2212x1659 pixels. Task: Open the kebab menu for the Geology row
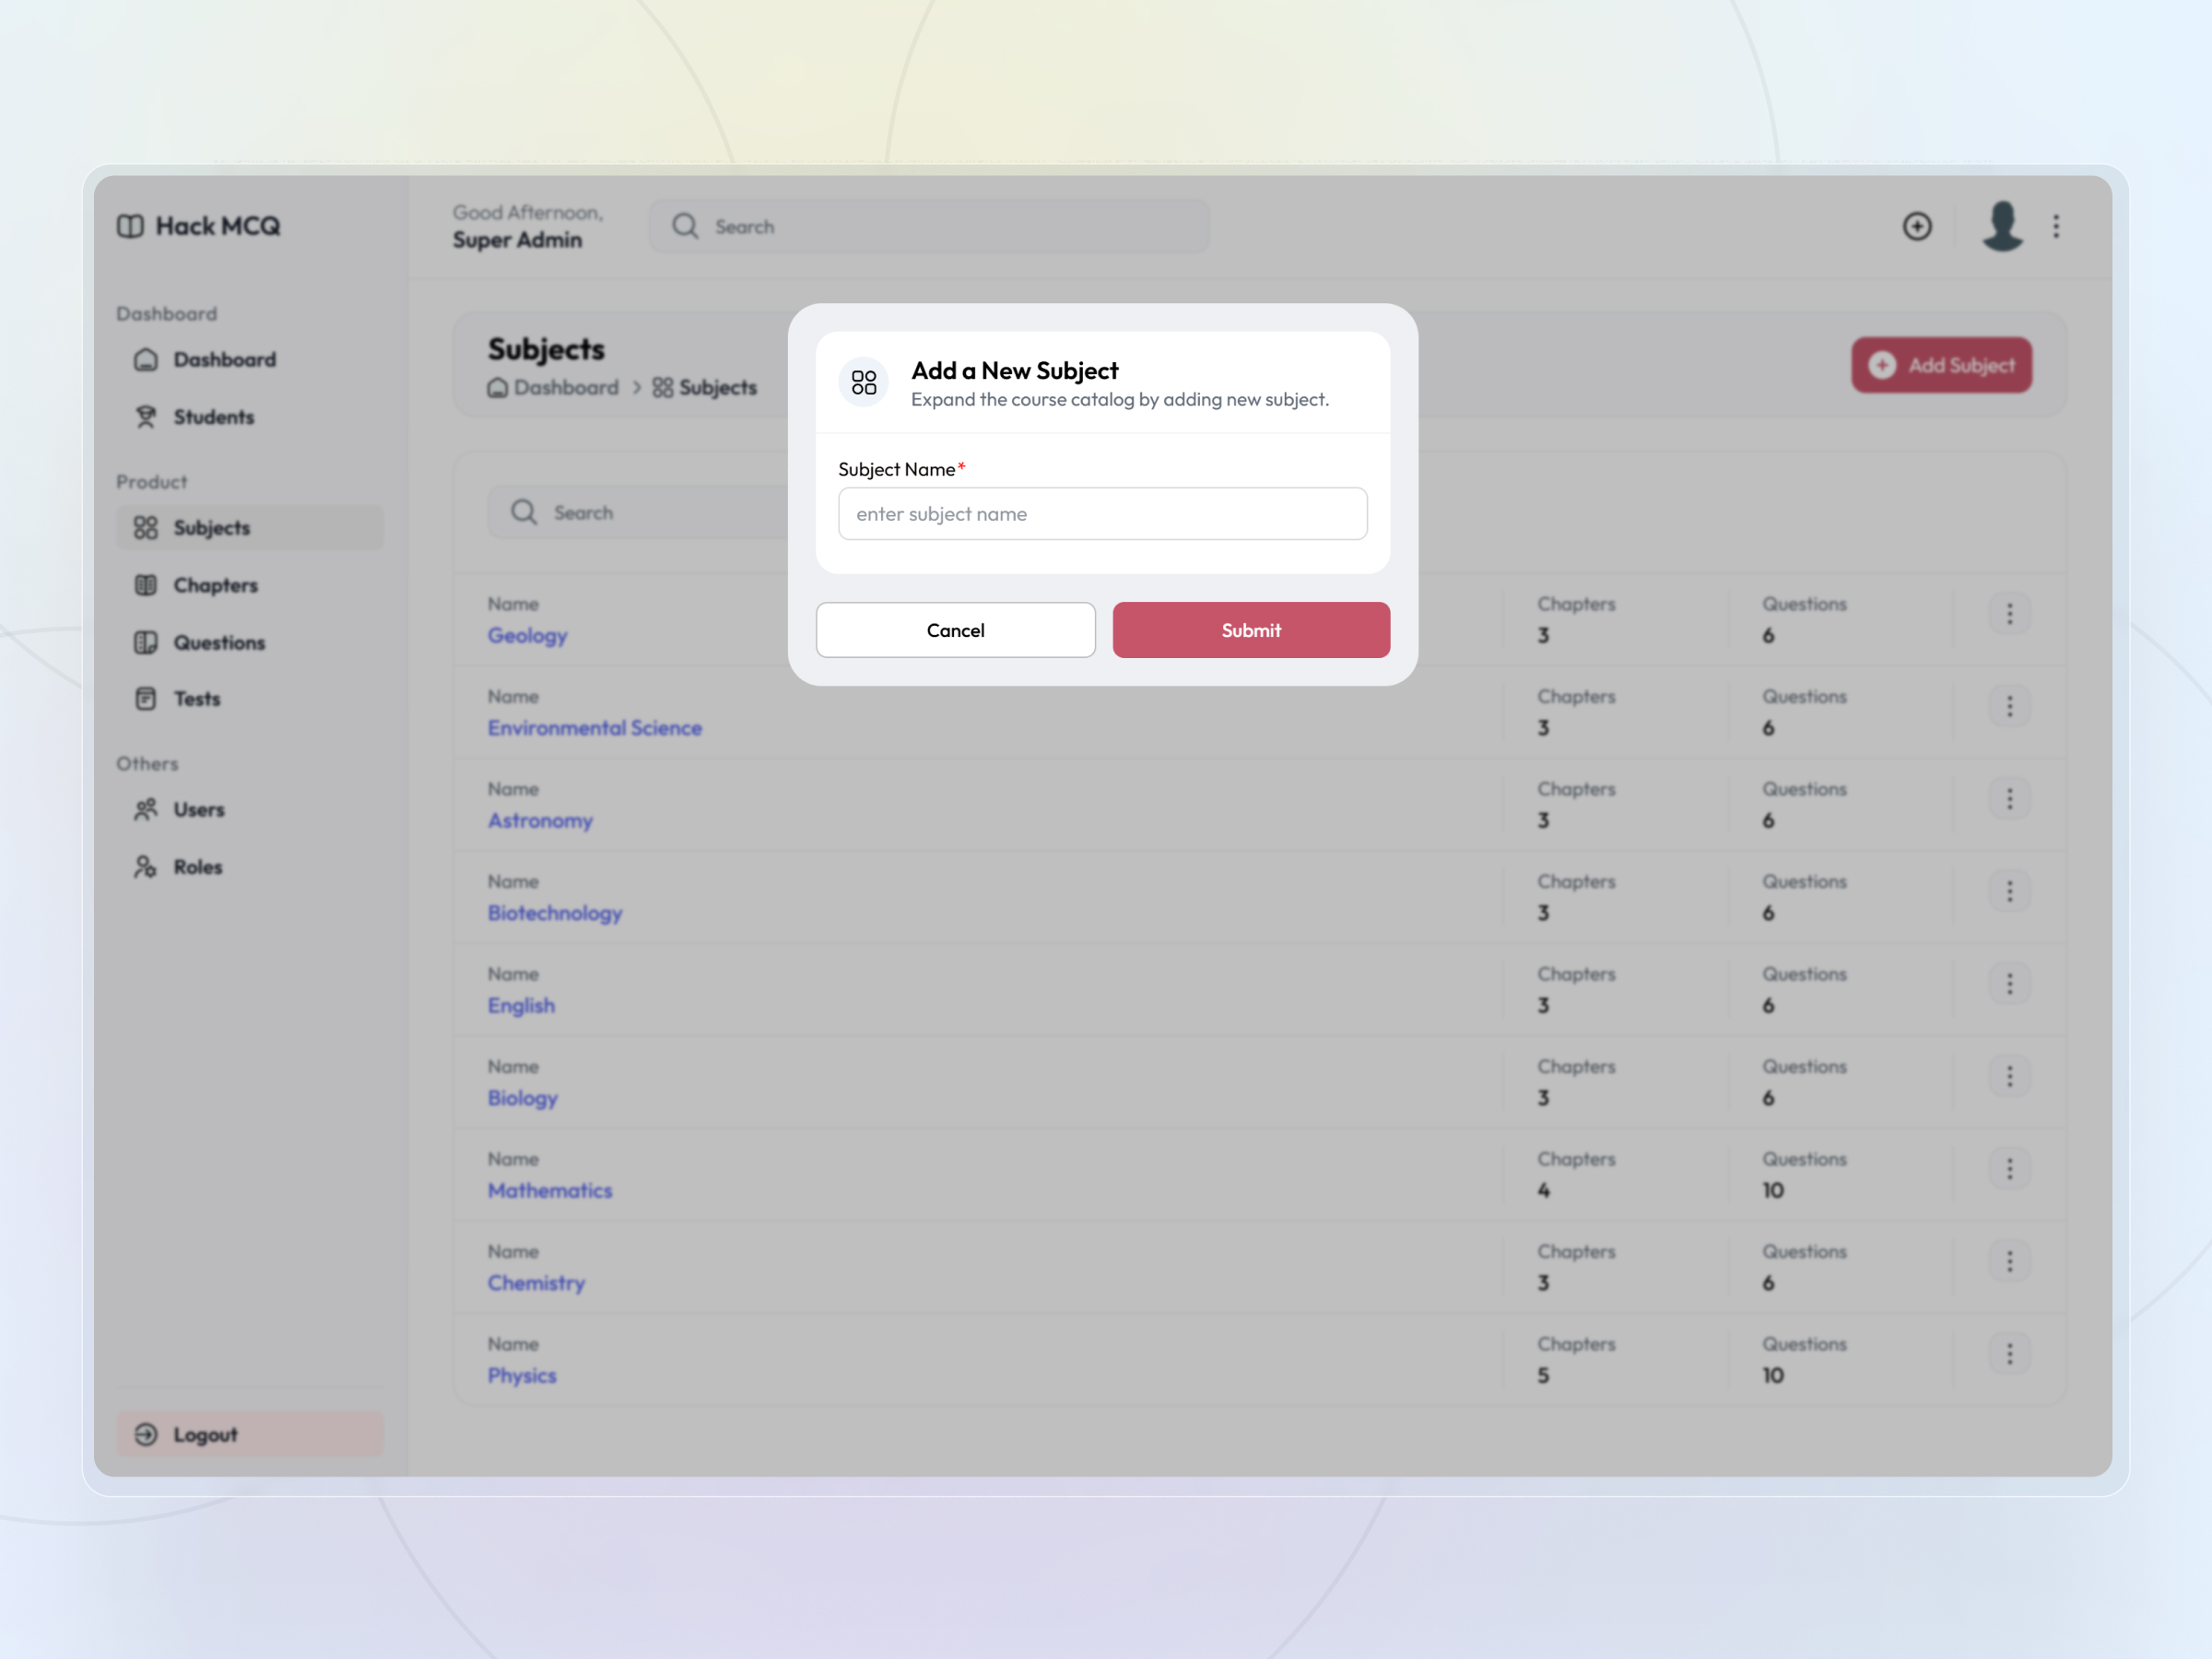click(x=2010, y=613)
